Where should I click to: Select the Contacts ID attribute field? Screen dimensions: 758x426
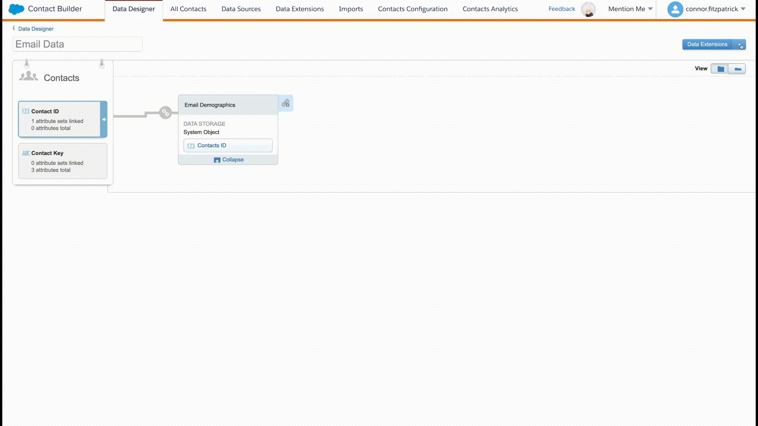pos(228,146)
